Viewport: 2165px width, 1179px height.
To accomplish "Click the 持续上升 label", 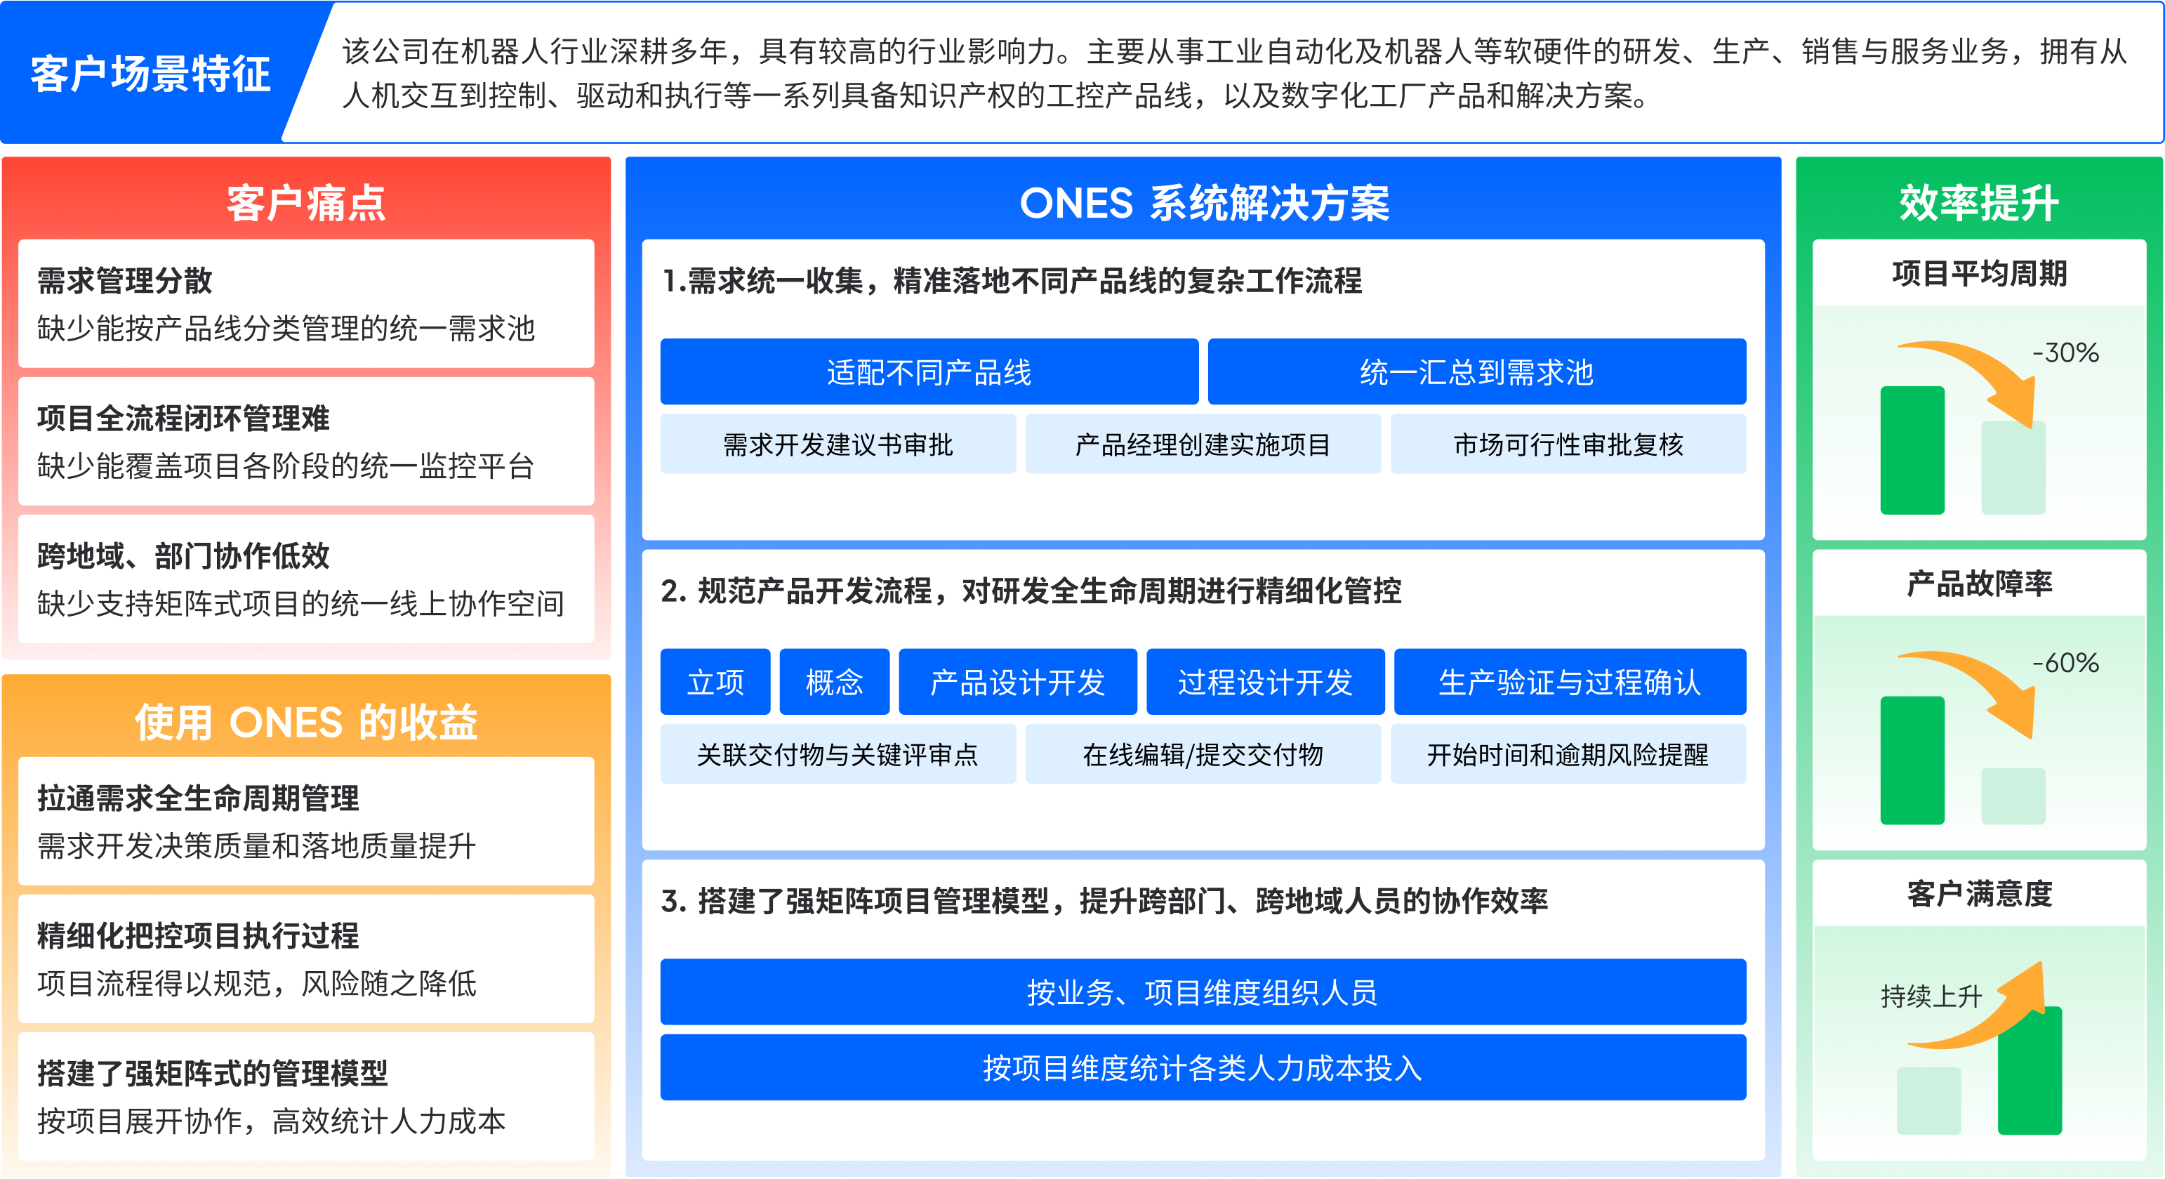I will tap(1931, 997).
